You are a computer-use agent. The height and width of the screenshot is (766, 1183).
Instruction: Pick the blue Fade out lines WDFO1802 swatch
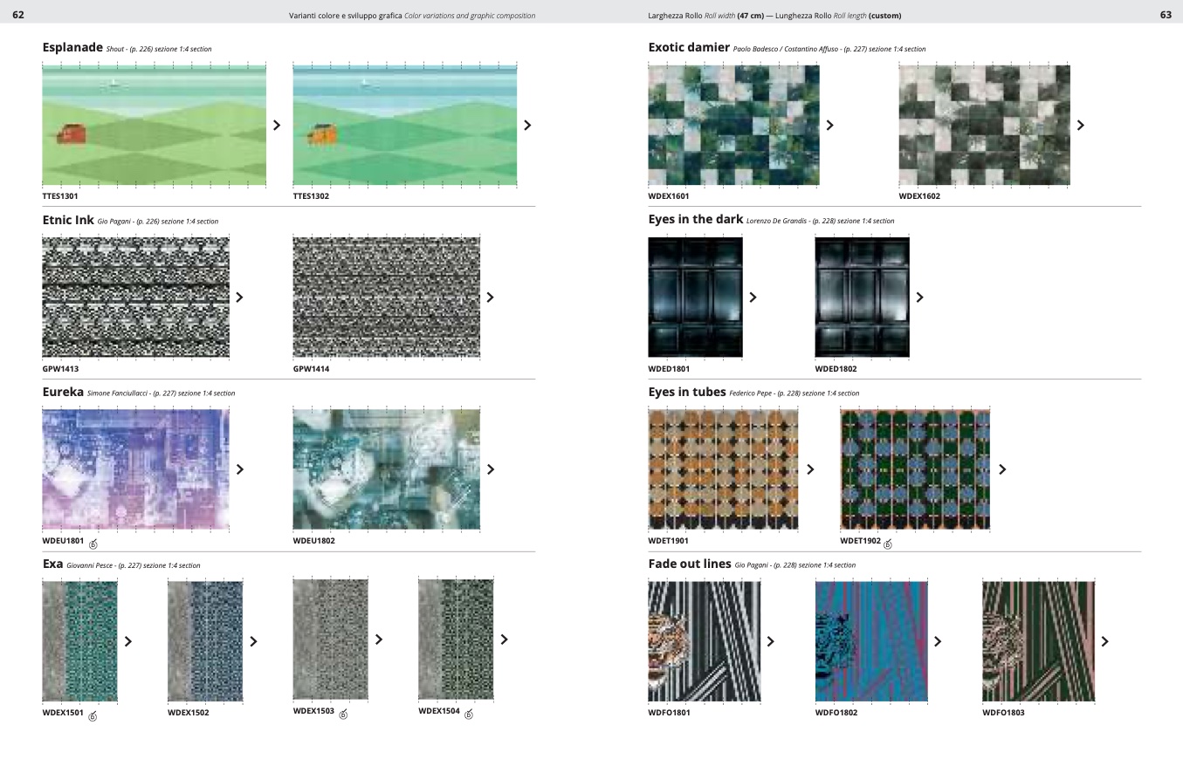point(870,641)
